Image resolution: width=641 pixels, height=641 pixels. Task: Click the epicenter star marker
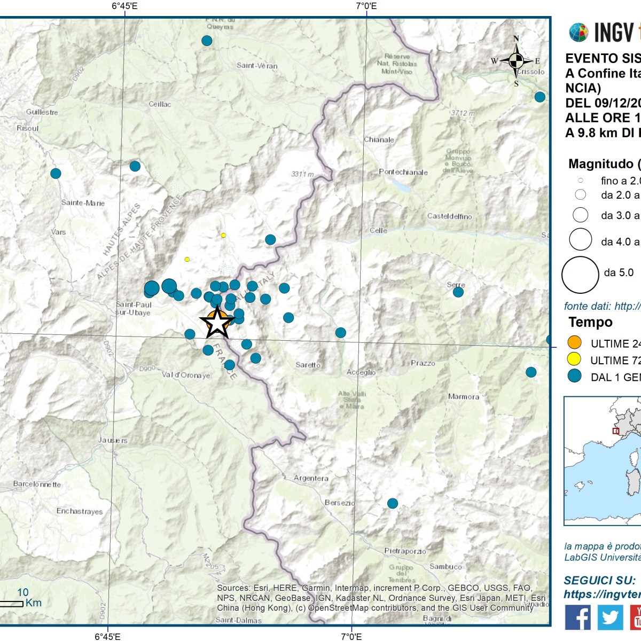217,323
